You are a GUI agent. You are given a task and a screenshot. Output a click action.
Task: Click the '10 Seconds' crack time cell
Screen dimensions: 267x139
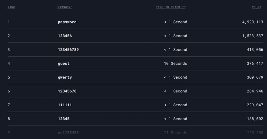176,64
